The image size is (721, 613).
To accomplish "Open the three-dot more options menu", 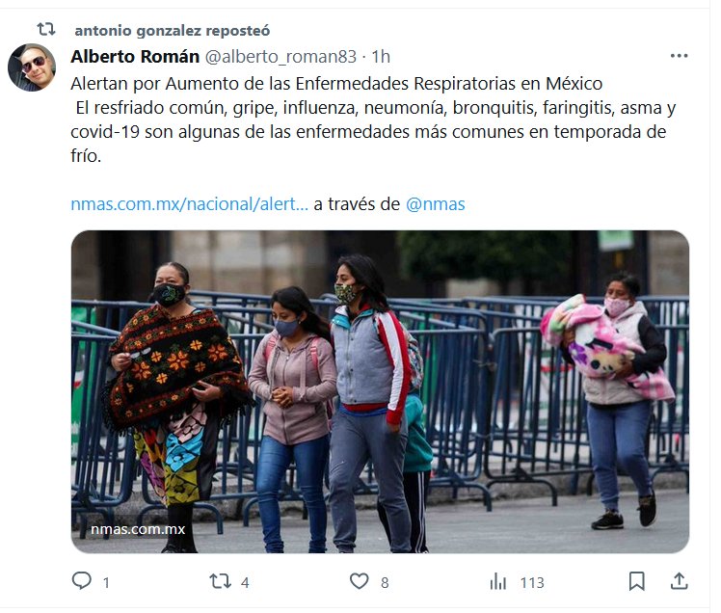I will (680, 56).
